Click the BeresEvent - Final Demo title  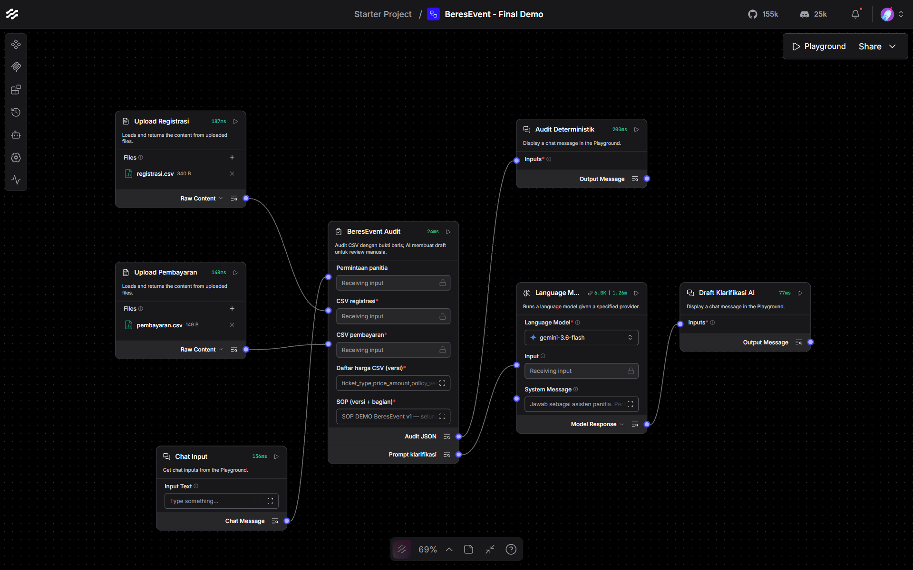point(494,14)
